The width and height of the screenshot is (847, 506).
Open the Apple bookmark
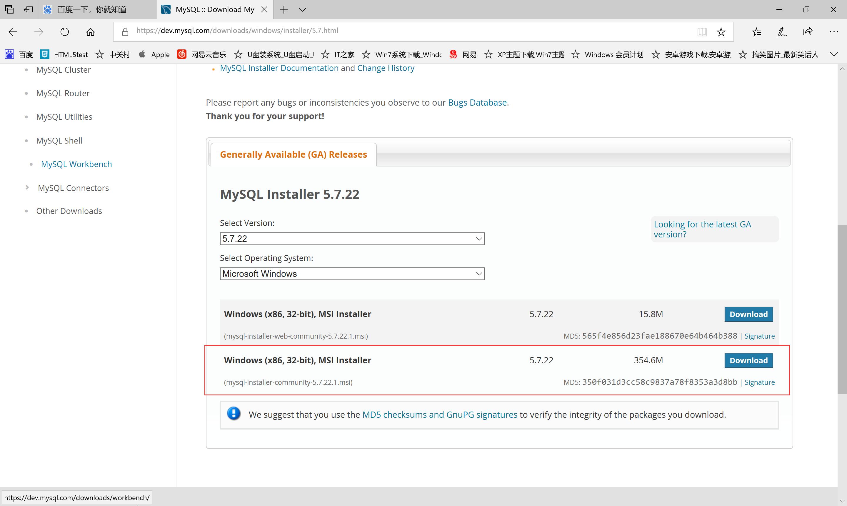pos(154,54)
